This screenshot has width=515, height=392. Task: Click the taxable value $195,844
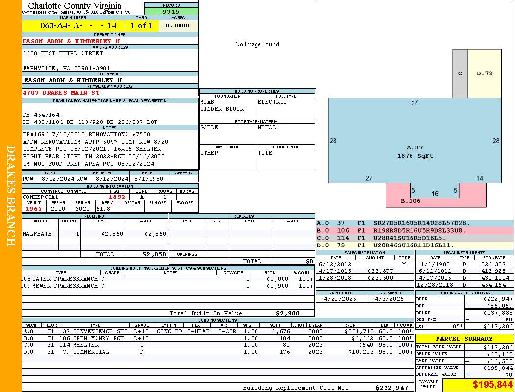[x=478, y=385]
